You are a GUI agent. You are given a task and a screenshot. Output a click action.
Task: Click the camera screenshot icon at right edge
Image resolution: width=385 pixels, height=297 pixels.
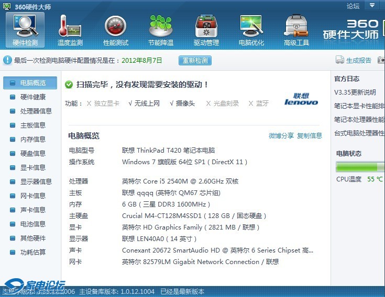381,60
